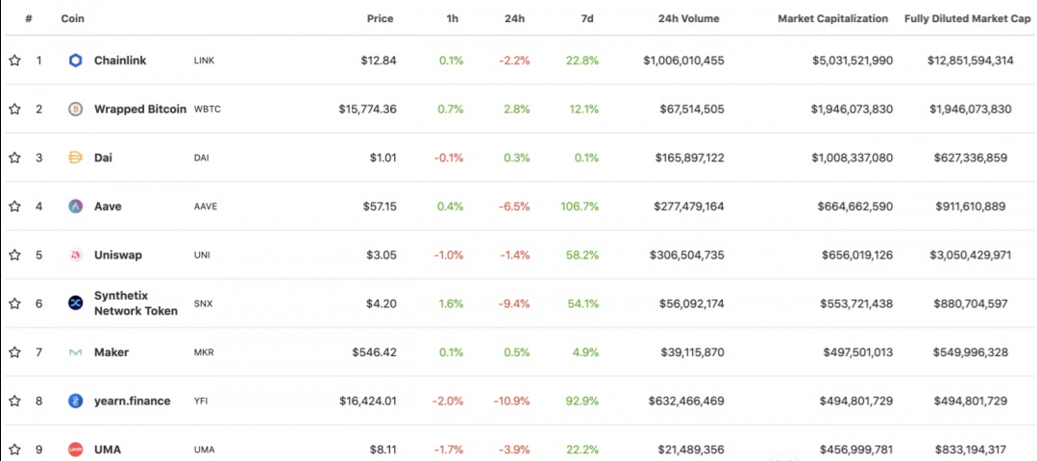1037x461 pixels.
Task: Sort table by Price column header
Action: coord(381,18)
